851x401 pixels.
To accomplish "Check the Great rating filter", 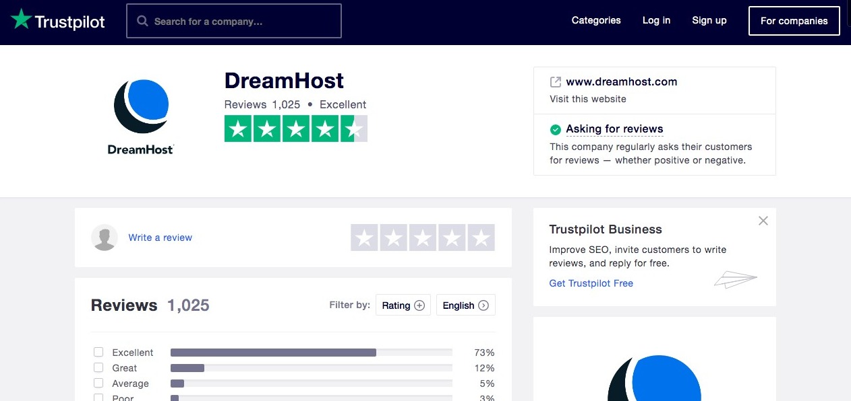I will (x=98, y=367).
